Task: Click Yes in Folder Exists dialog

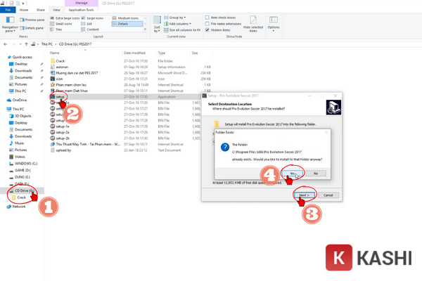Action: (x=291, y=173)
